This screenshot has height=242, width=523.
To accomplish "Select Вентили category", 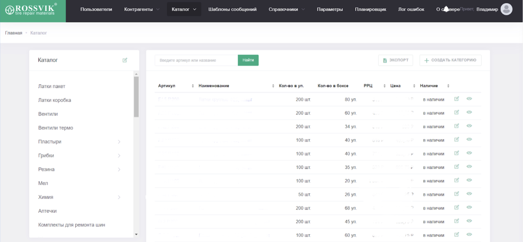I will click(x=48, y=114).
